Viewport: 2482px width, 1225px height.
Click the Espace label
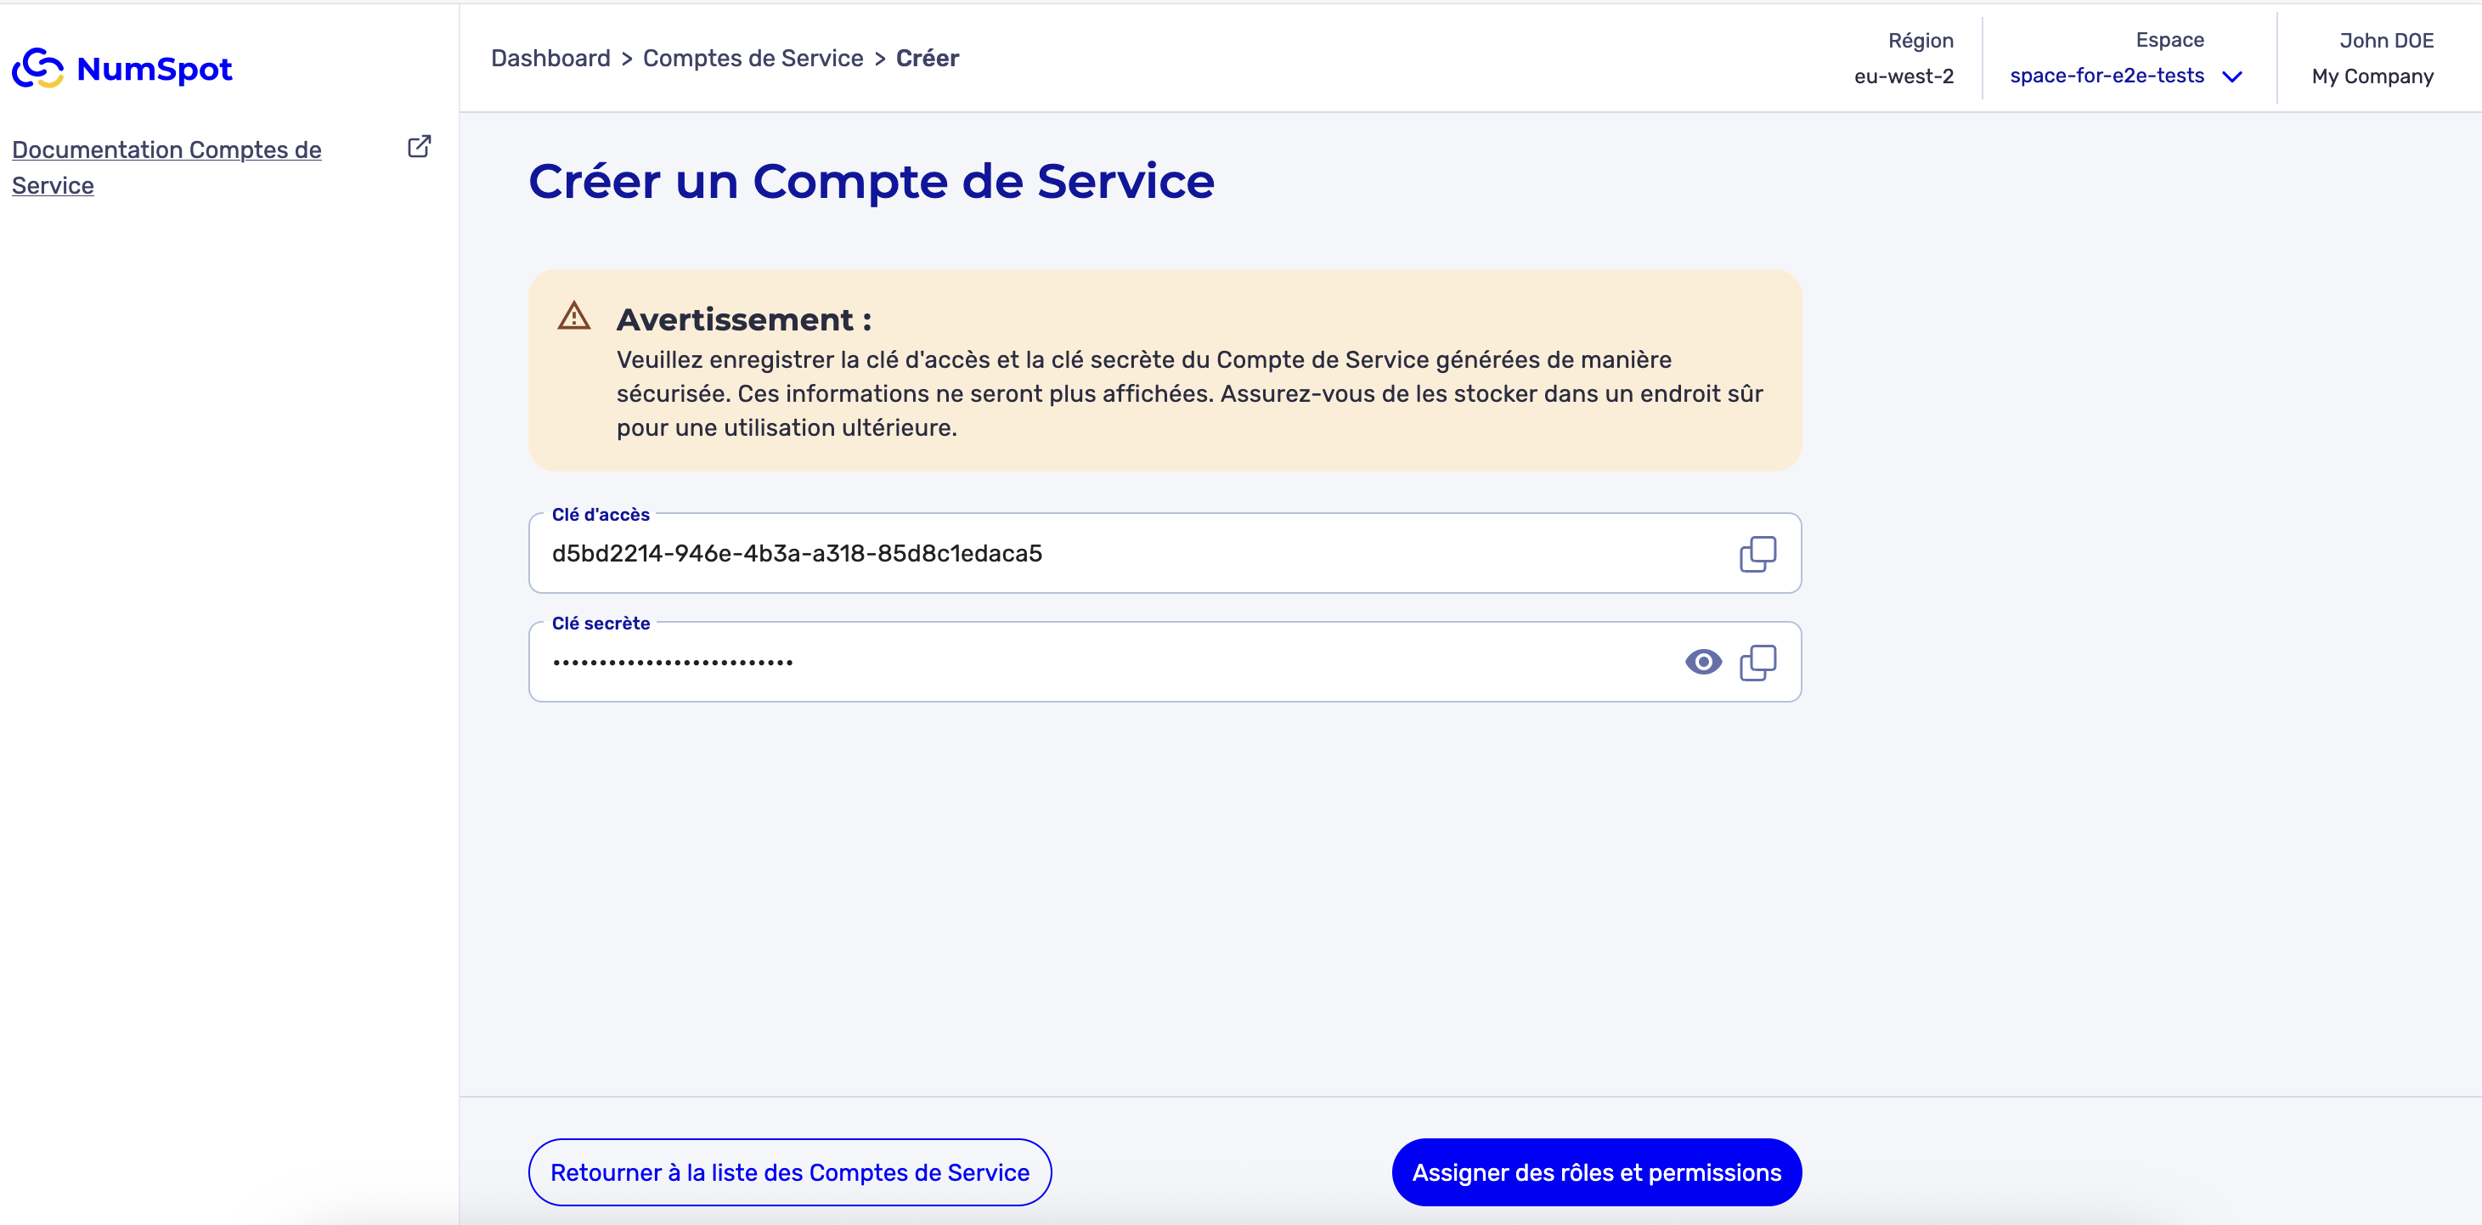tap(2169, 40)
